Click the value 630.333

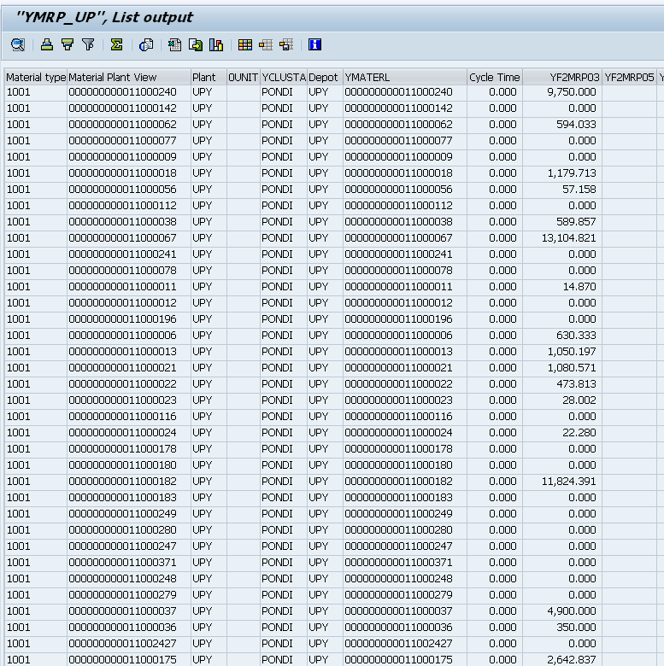[576, 336]
